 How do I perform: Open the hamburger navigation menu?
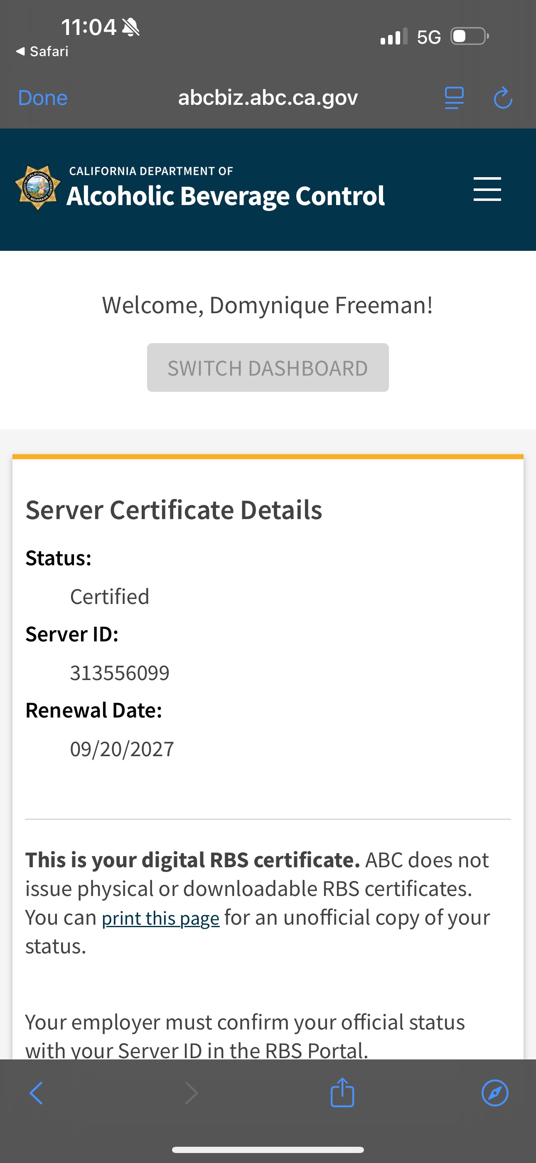(487, 189)
